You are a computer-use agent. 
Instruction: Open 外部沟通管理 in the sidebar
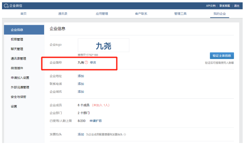[x=20, y=87]
